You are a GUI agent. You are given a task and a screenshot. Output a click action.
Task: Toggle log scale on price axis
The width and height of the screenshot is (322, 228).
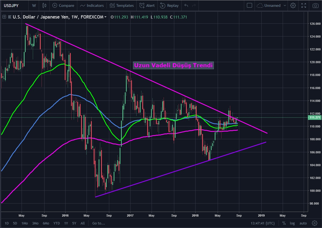pyautogui.click(x=292, y=223)
